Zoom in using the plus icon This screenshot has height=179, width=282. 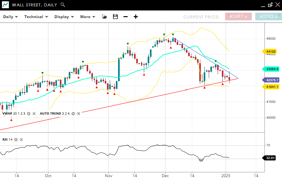[x=136, y=17]
